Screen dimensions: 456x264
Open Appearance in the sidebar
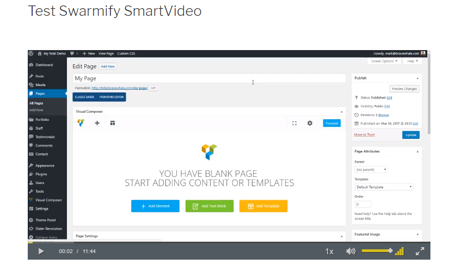pos(45,165)
